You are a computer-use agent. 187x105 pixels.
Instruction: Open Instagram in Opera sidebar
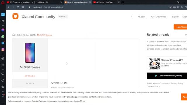(3, 50)
